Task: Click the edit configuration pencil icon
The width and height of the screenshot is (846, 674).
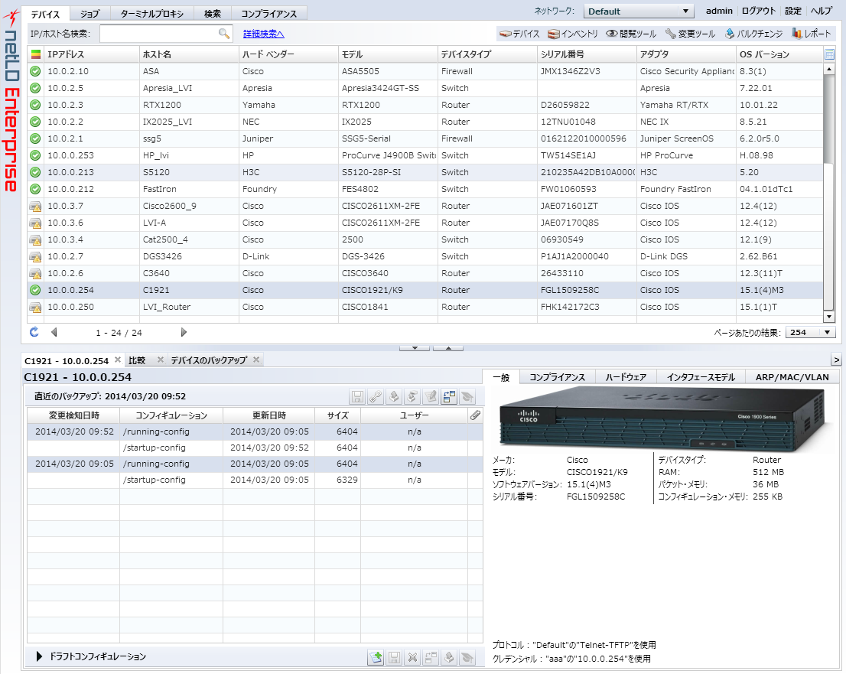Action: coord(431,397)
